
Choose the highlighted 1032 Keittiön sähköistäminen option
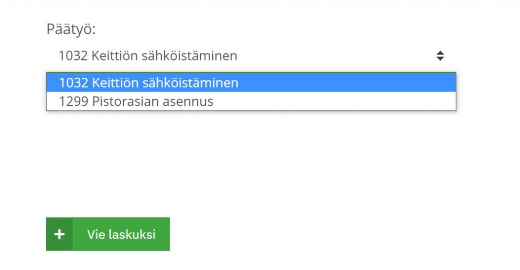pos(251,82)
